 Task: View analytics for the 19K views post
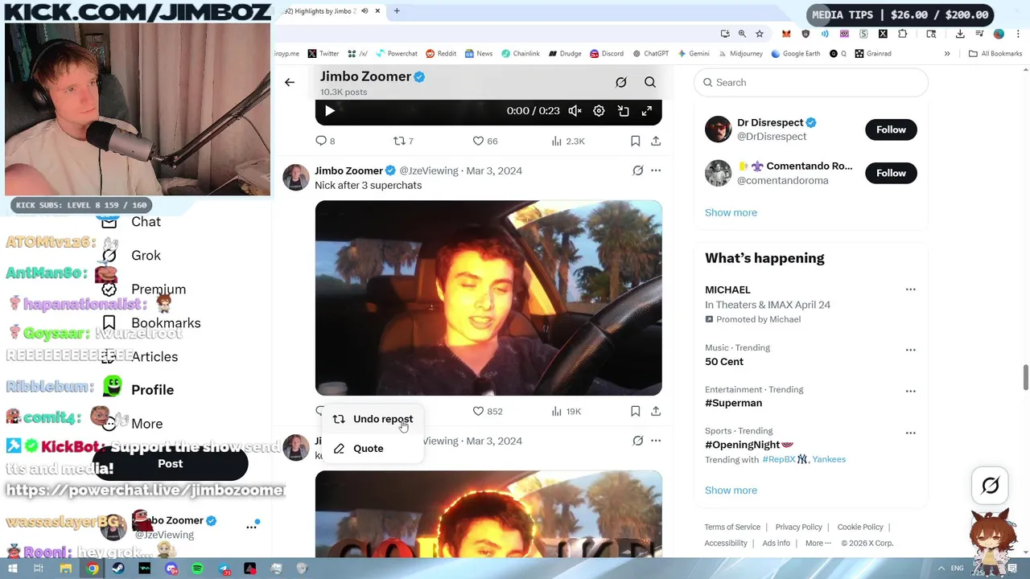point(566,411)
